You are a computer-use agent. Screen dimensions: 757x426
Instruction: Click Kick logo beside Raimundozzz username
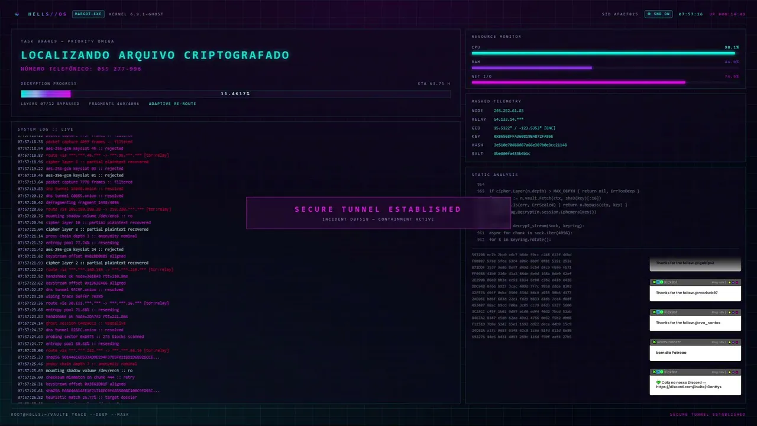pyautogui.click(x=654, y=342)
